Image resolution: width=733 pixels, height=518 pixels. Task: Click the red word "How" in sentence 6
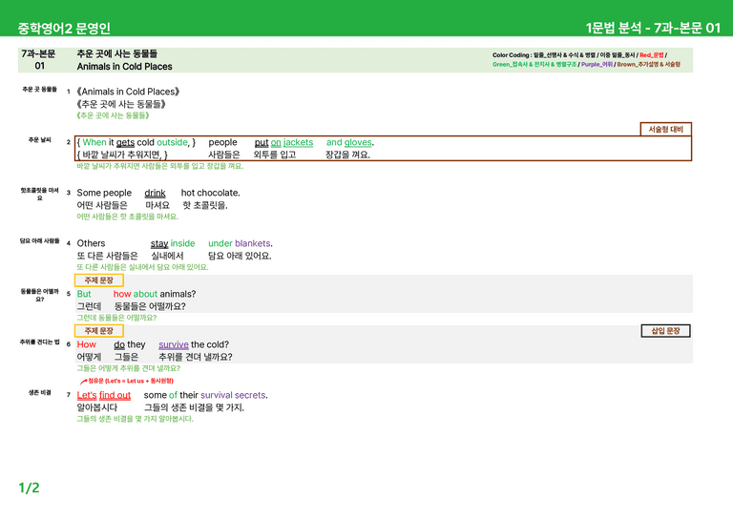pyautogui.click(x=87, y=344)
